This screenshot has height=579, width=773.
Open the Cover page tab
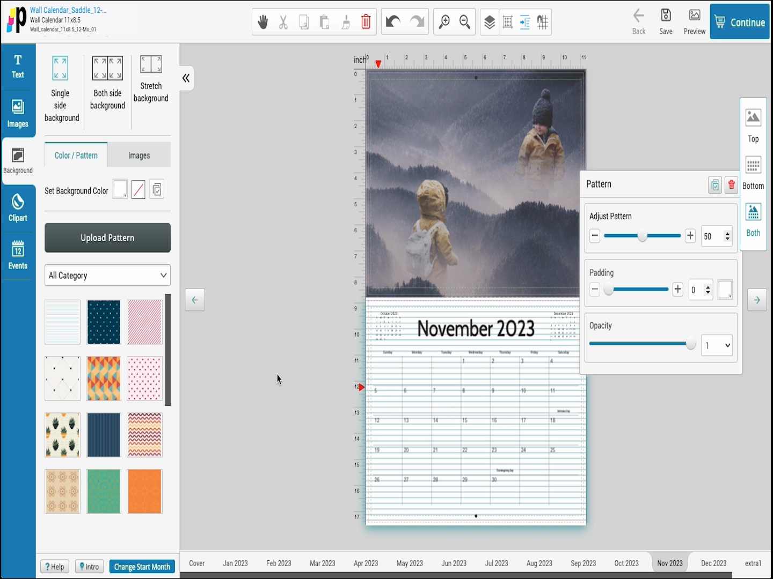click(197, 563)
